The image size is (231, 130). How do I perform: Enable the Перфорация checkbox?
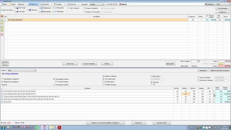pyautogui.click(x=40, y=8)
